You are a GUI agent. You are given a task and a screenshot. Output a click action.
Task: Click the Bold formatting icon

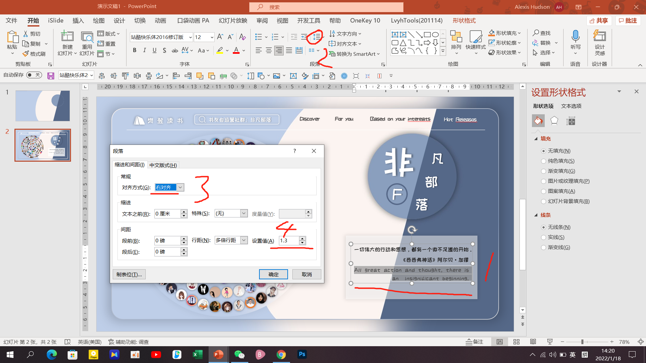click(135, 50)
